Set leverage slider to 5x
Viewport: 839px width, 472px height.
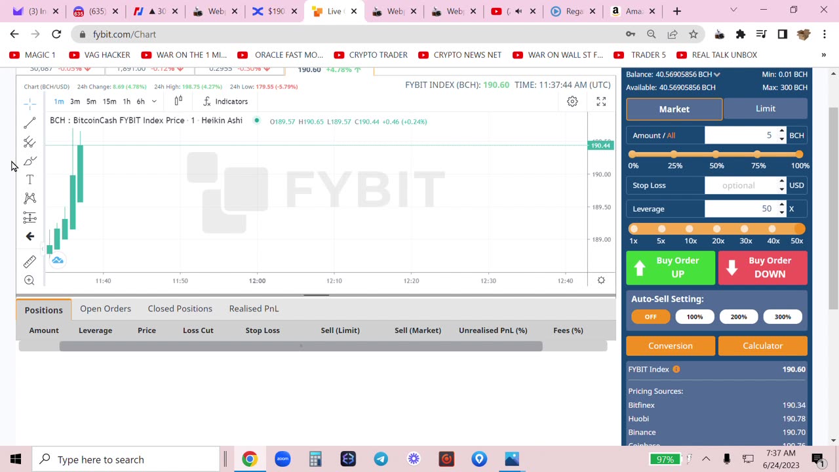point(661,229)
